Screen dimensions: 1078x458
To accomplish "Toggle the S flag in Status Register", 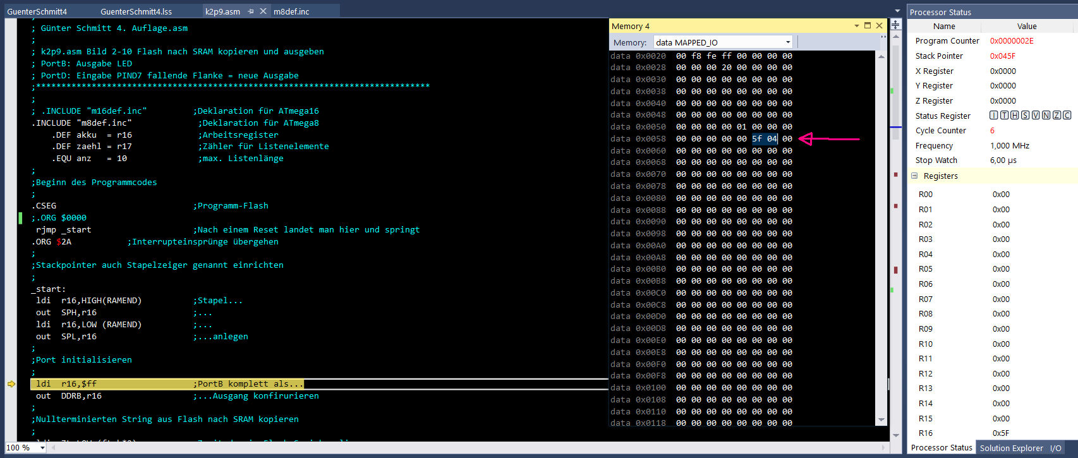I will click(1026, 115).
